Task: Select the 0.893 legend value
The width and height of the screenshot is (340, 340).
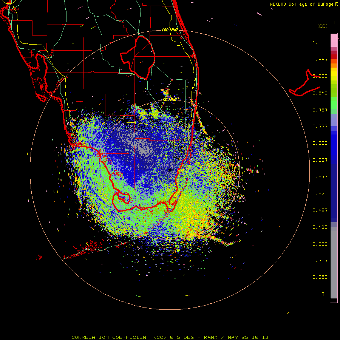Action: pyautogui.click(x=320, y=76)
